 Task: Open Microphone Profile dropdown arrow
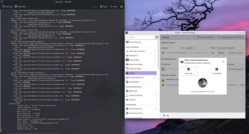(243, 64)
